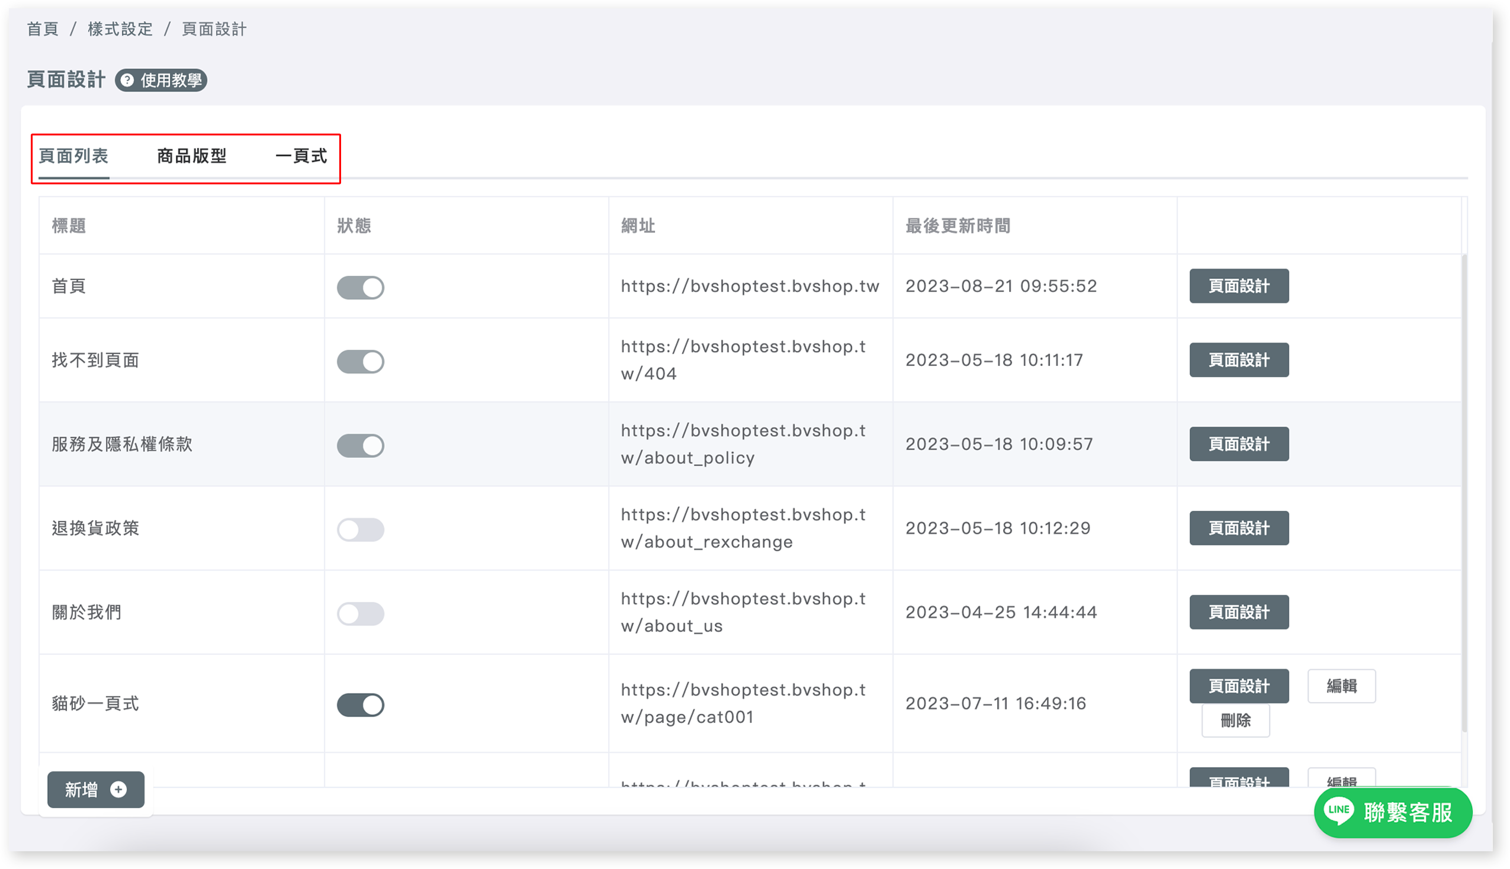Image resolution: width=1510 pixels, height=869 pixels.
Task: Enable the 關於我們 page switch
Action: [361, 613]
